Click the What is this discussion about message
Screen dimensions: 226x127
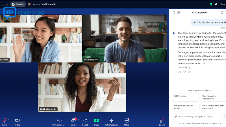tap(208, 23)
